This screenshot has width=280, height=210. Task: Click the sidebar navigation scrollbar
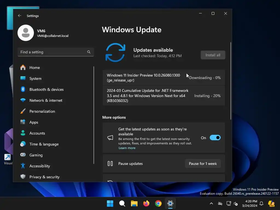94,115
